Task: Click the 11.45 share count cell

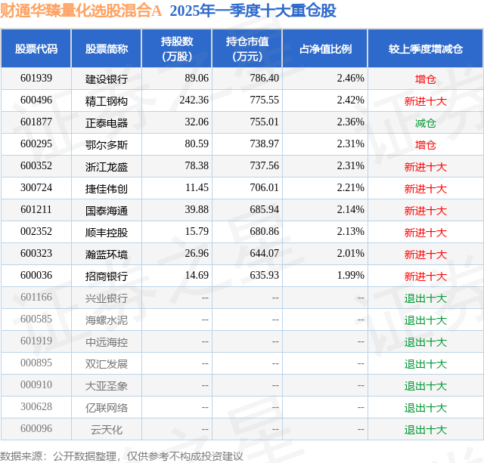Action: [197, 188]
